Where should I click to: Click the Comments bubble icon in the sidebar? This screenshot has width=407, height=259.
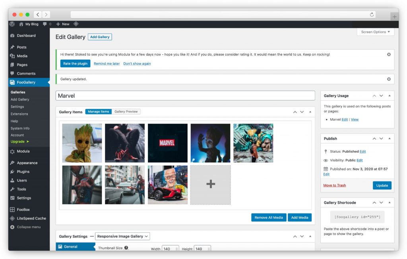tap(13, 73)
